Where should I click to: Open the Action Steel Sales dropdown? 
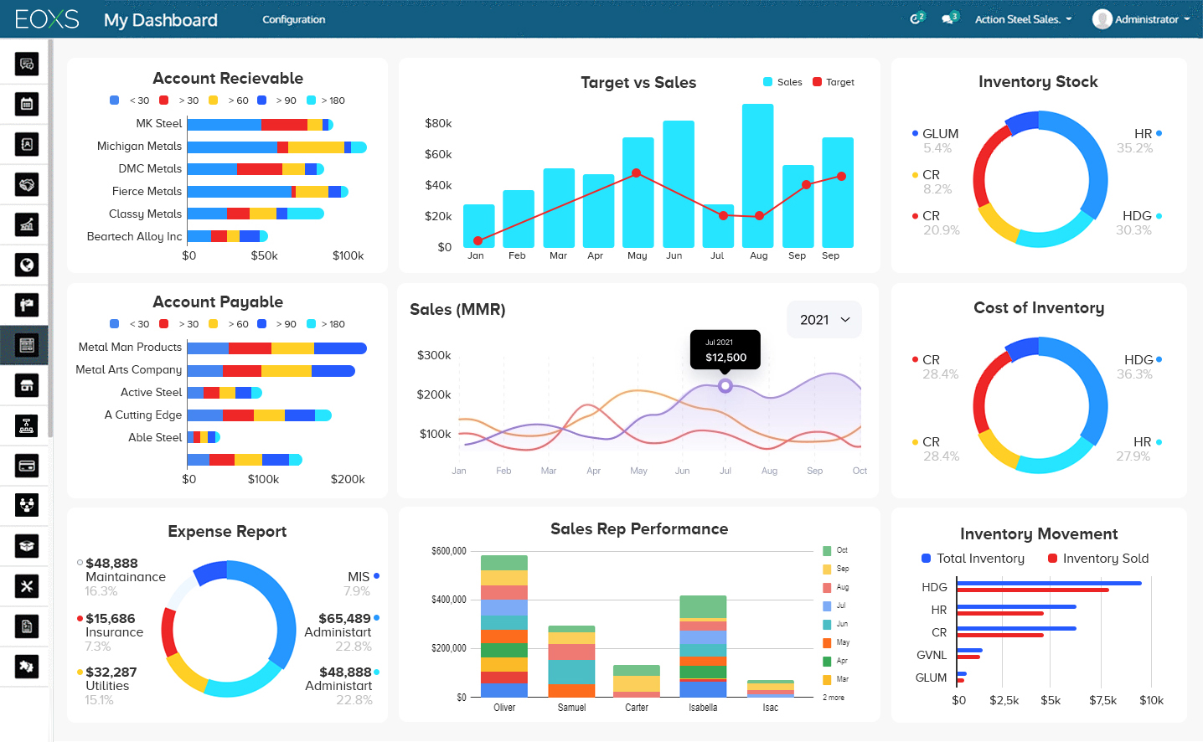coord(1022,18)
